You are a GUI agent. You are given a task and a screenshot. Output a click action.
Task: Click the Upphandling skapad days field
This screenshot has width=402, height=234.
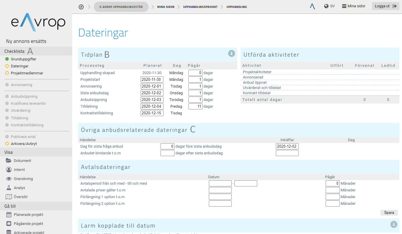[x=195, y=73]
